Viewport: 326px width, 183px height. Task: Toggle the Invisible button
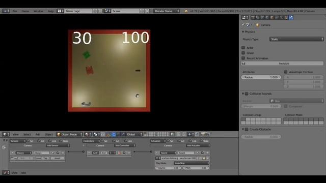click(283, 64)
